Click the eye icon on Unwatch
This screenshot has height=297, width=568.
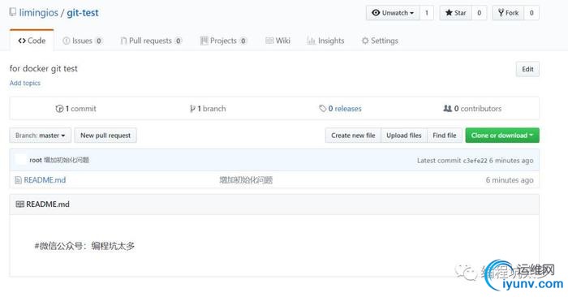coord(376,13)
